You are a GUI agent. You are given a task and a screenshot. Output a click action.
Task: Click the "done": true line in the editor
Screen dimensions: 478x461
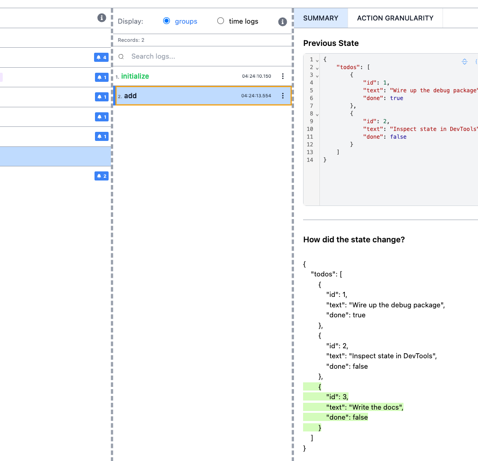pos(383,98)
